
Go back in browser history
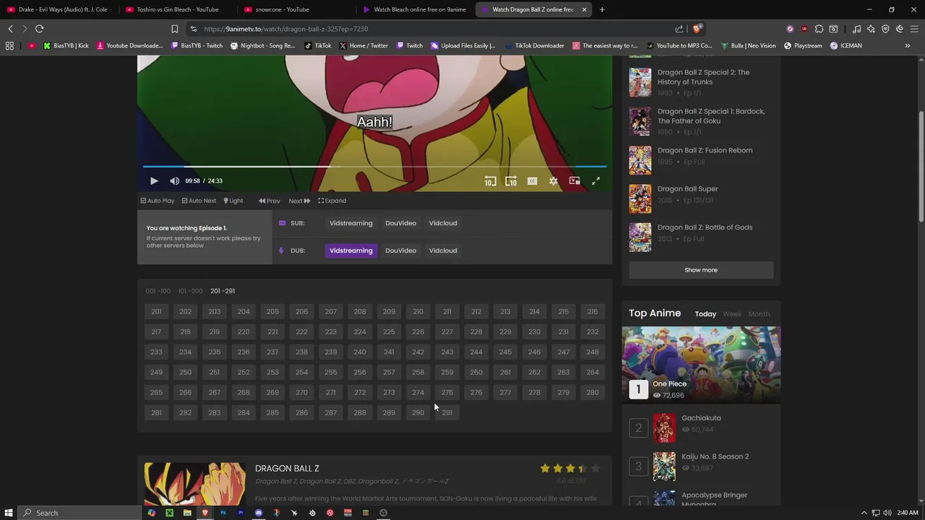pos(10,29)
